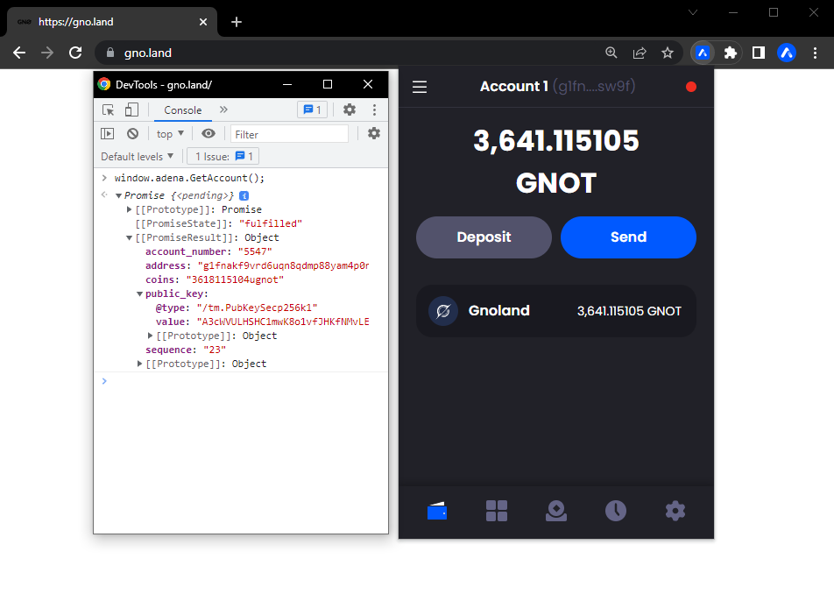Image resolution: width=834 pixels, height=601 pixels.
Task: Show the console sidebar
Action: pyautogui.click(x=108, y=133)
